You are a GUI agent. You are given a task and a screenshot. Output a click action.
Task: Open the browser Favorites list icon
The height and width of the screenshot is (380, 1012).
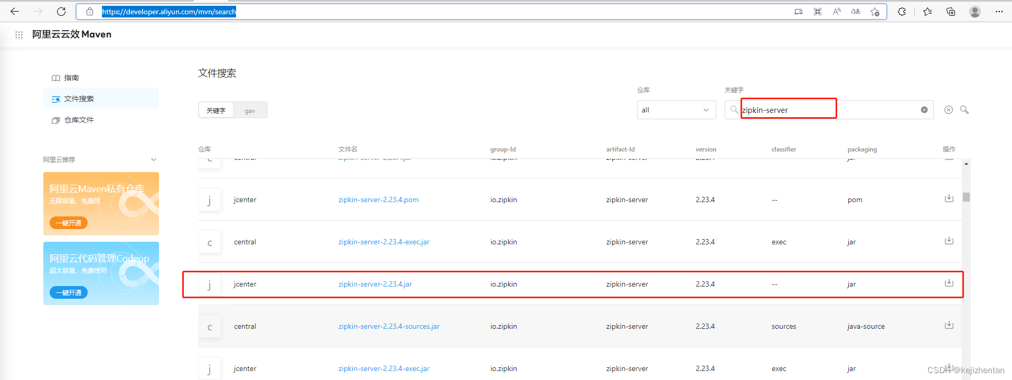point(927,12)
